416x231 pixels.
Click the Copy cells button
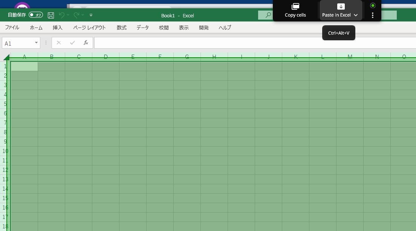(x=295, y=11)
